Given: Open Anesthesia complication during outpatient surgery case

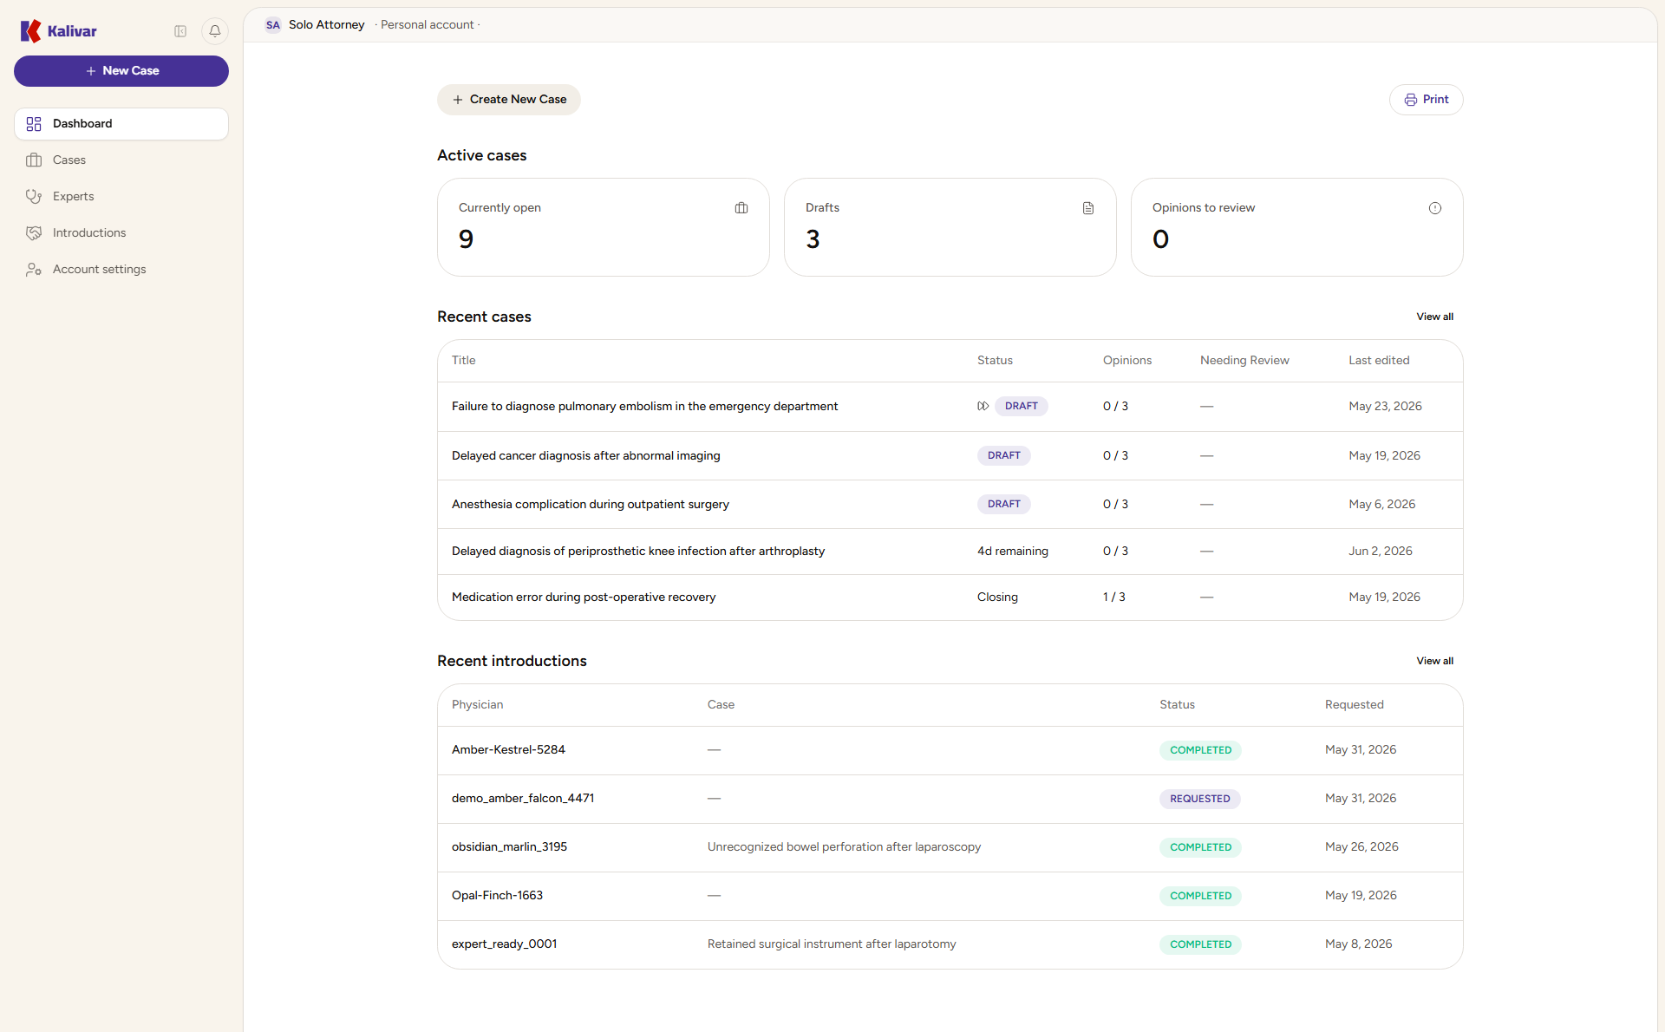Looking at the screenshot, I should click(950, 505).
